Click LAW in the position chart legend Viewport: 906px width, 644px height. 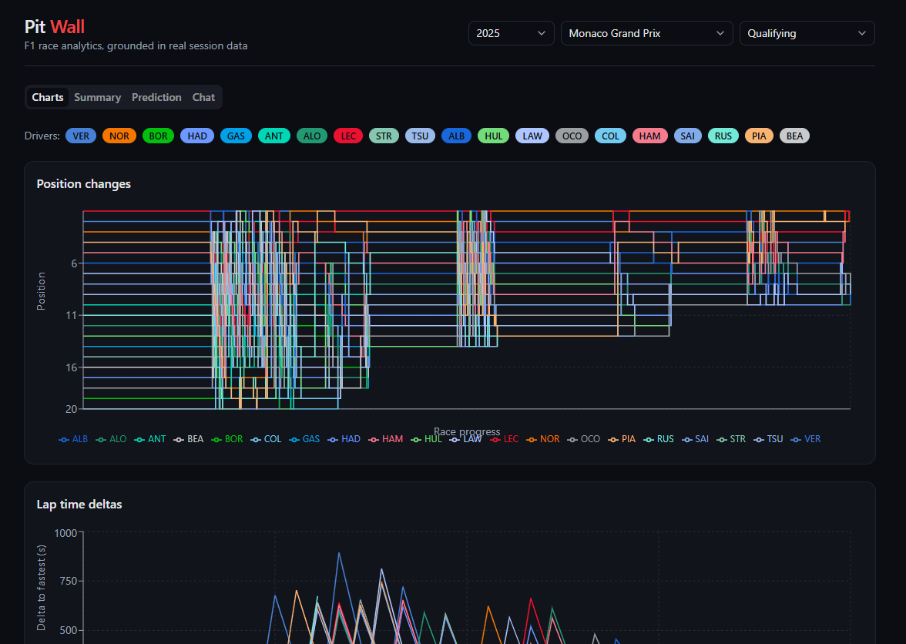pyautogui.click(x=465, y=439)
